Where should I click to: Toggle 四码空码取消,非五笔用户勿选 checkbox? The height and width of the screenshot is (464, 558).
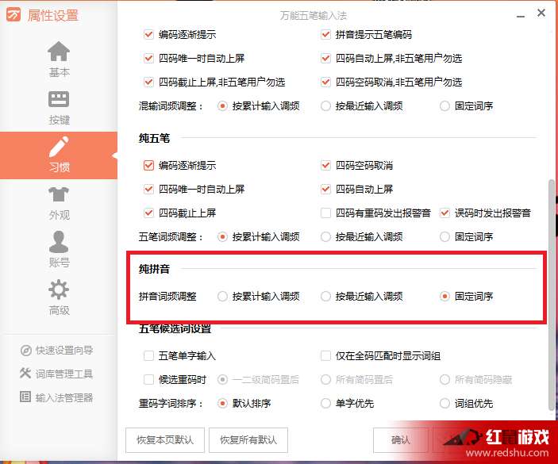click(x=325, y=82)
